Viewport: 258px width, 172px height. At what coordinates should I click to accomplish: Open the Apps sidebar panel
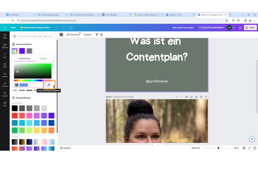pos(5,104)
